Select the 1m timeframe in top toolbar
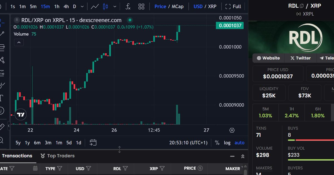Viewport: 334px width, 175px height. click(22, 6)
